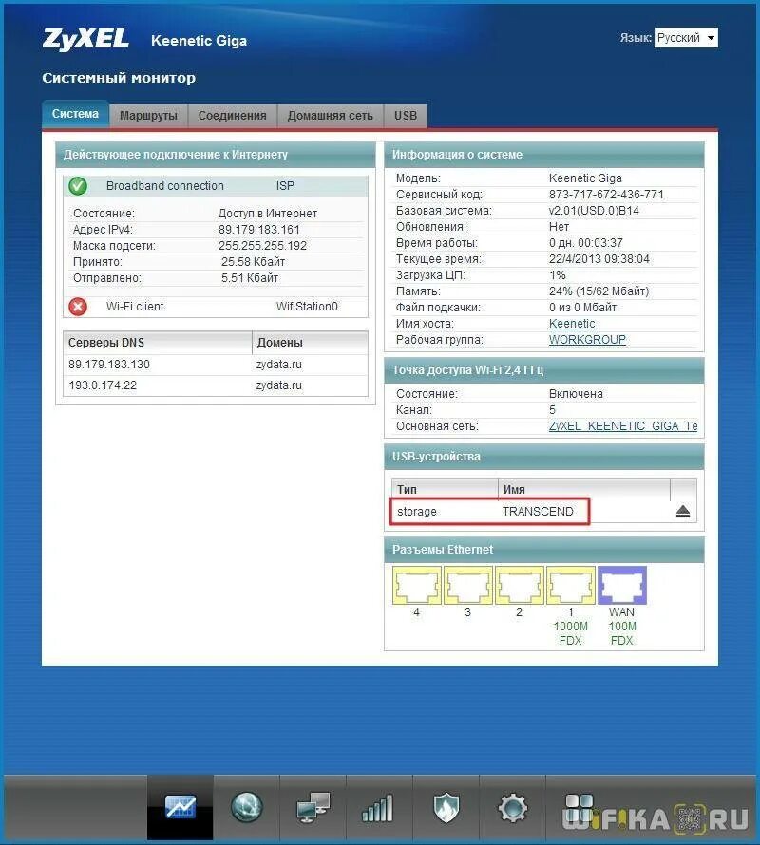Click the green Broadband connection status icon
Viewport: 760px width, 845px height.
click(x=78, y=186)
